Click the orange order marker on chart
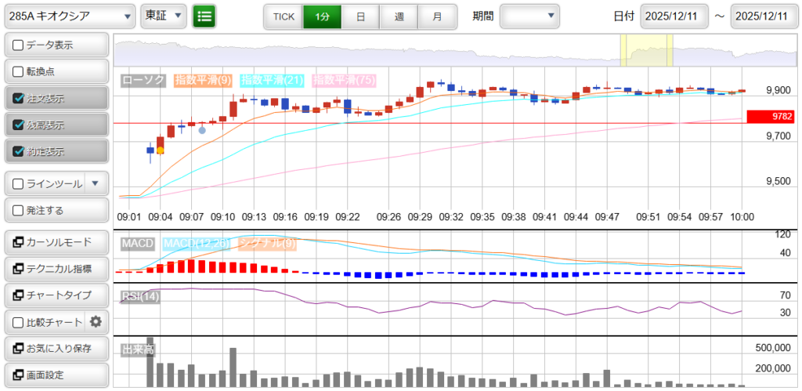This screenshot has height=391, width=802. (160, 150)
